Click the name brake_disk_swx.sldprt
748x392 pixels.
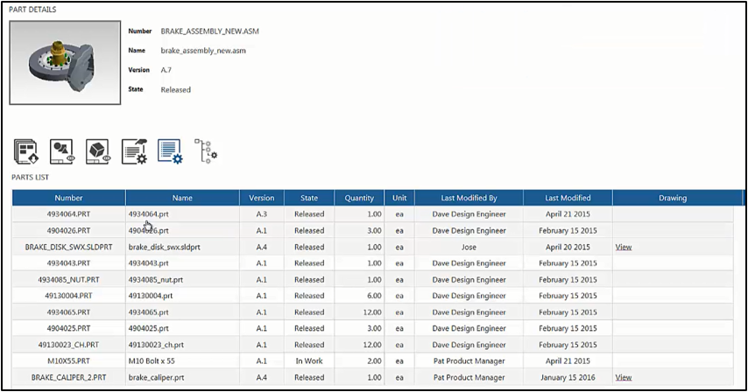(164, 248)
